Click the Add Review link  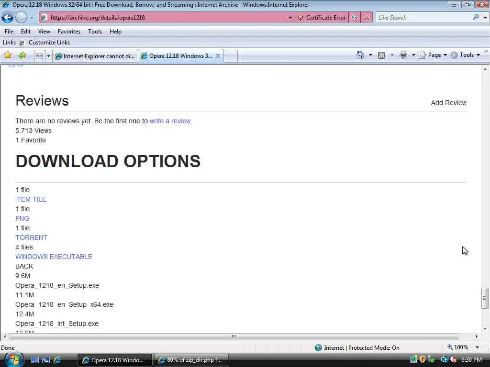[448, 103]
